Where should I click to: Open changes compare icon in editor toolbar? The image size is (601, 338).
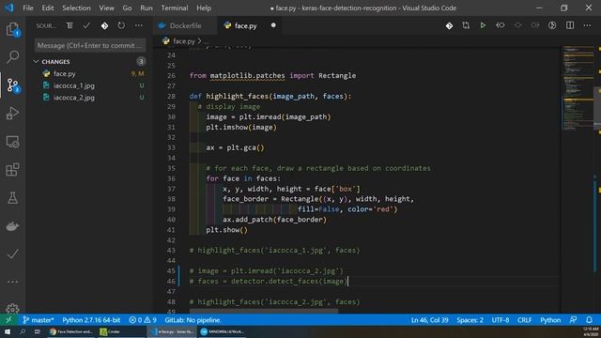(x=466, y=25)
